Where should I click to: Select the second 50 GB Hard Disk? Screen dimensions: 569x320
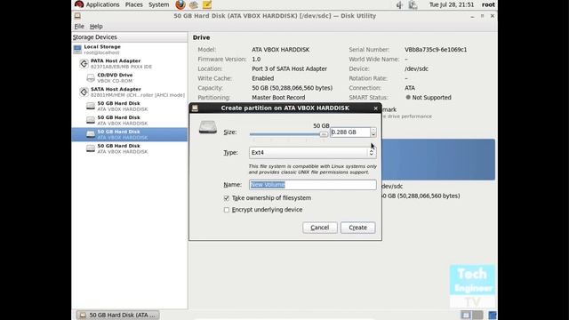(130, 120)
